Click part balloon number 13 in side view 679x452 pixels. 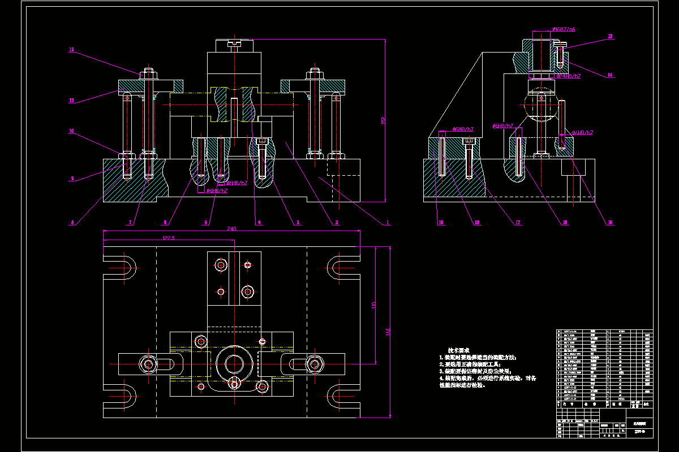(611, 36)
